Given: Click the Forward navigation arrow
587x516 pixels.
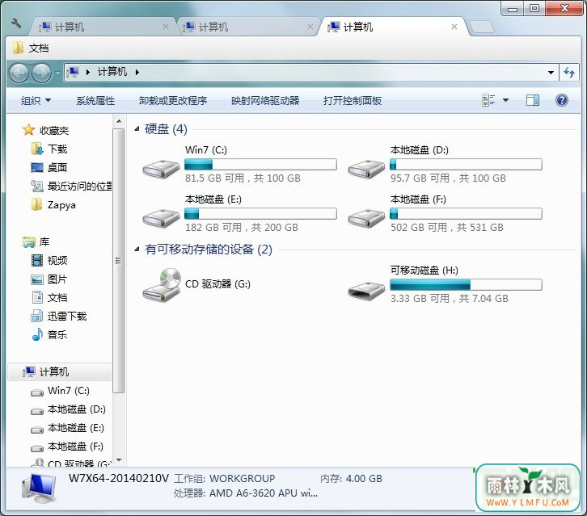Looking at the screenshot, I should (41, 73).
